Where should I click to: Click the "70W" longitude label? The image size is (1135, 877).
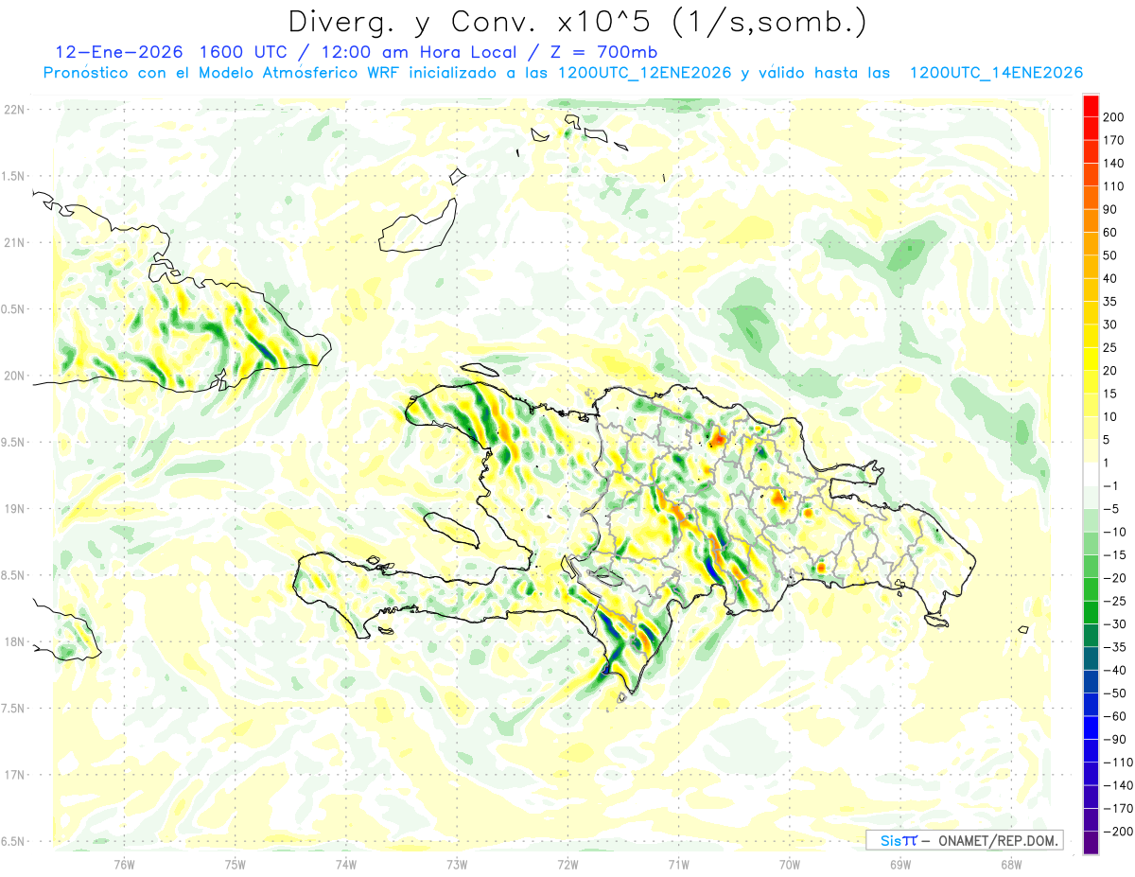790,864
